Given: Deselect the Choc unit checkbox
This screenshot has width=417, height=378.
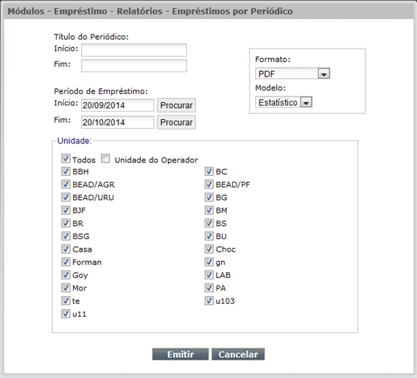Looking at the screenshot, I should [209, 249].
